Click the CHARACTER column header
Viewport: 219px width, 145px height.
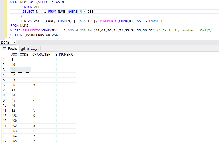pos(42,55)
